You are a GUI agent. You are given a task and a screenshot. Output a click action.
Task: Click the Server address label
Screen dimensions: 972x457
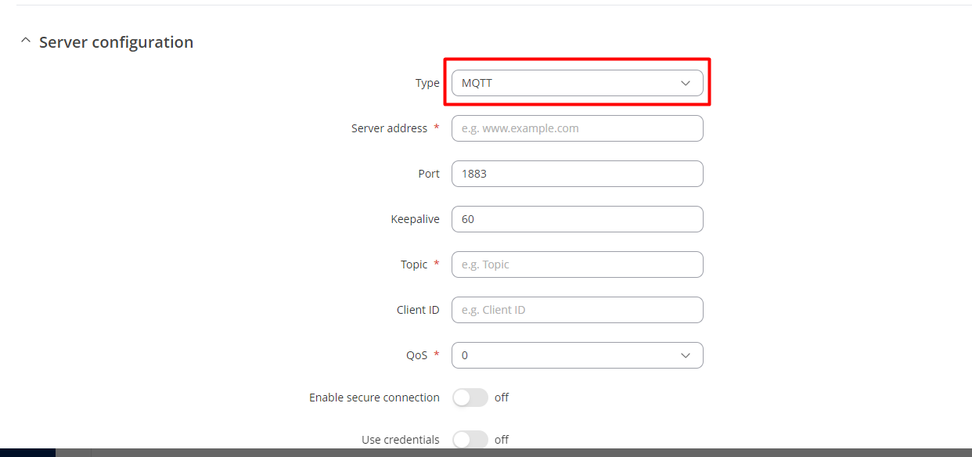pos(389,128)
